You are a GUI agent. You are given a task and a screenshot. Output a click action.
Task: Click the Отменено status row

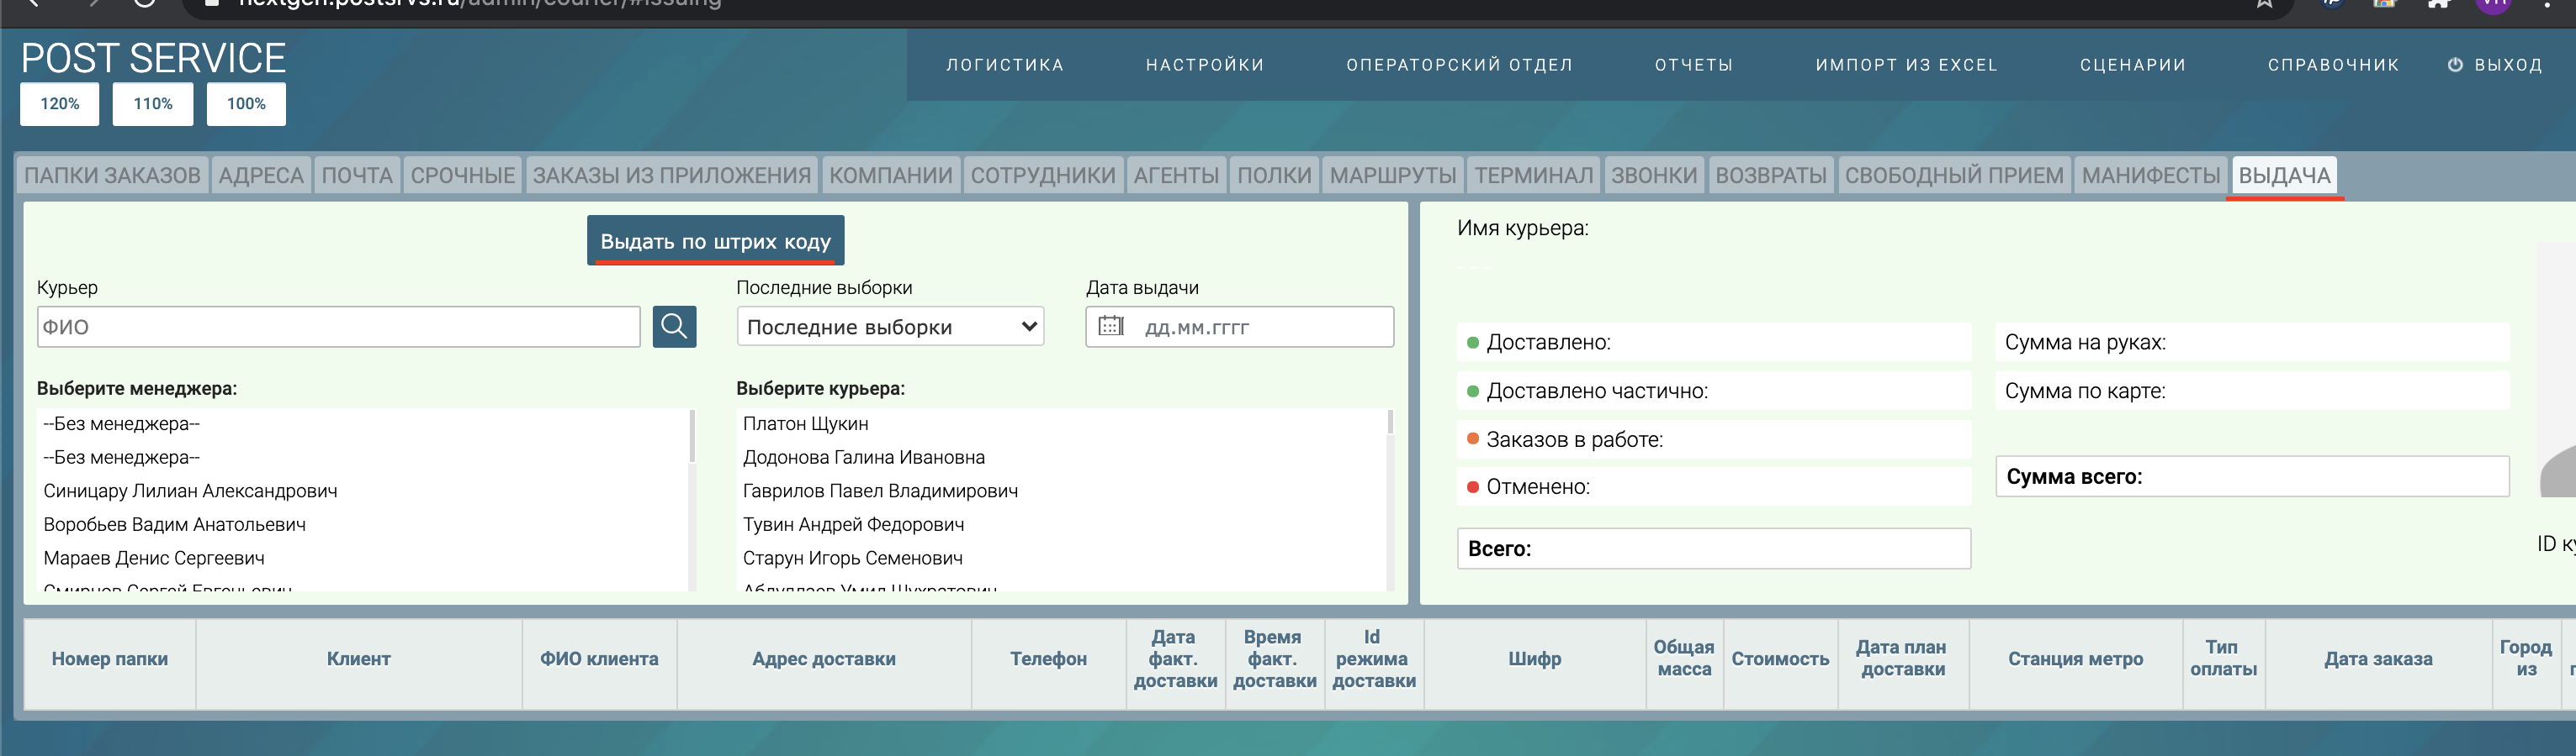click(1713, 487)
